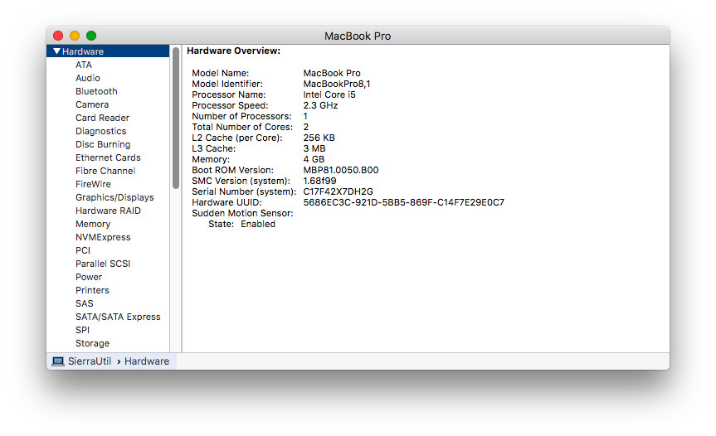Select Graphics/Displays in sidebar

point(114,197)
